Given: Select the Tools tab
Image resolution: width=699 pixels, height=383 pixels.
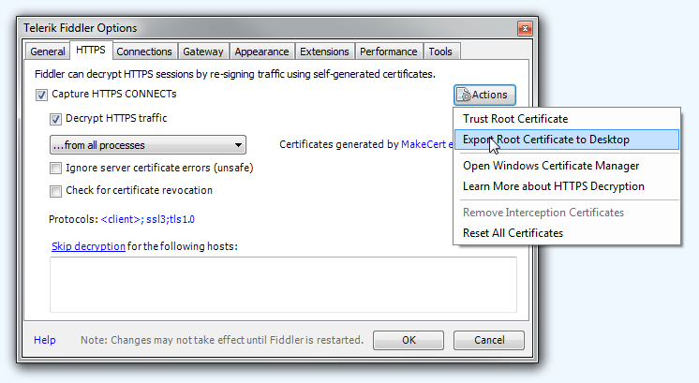Looking at the screenshot, I should pos(440,52).
